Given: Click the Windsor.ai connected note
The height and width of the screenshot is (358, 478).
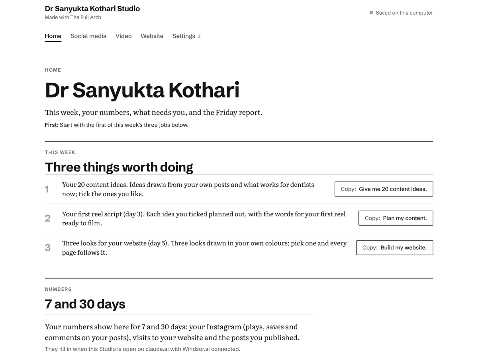Looking at the screenshot, I should tap(143, 349).
